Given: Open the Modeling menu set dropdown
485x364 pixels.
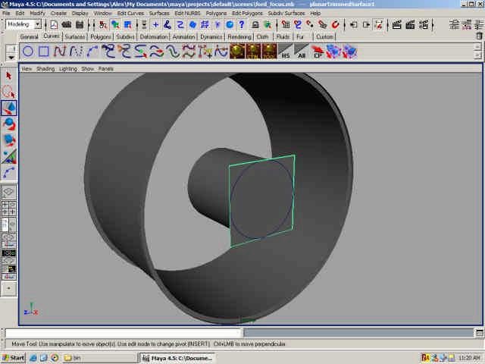Looking at the screenshot, I should 23,24.
